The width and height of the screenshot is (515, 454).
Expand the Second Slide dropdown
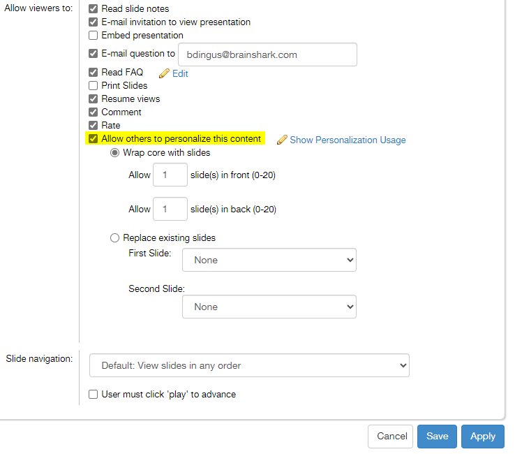click(269, 307)
